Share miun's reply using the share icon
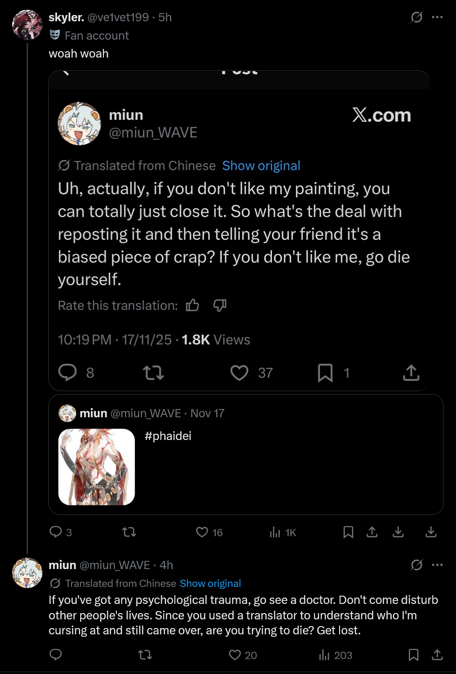The height and width of the screenshot is (674, 456). (x=437, y=655)
